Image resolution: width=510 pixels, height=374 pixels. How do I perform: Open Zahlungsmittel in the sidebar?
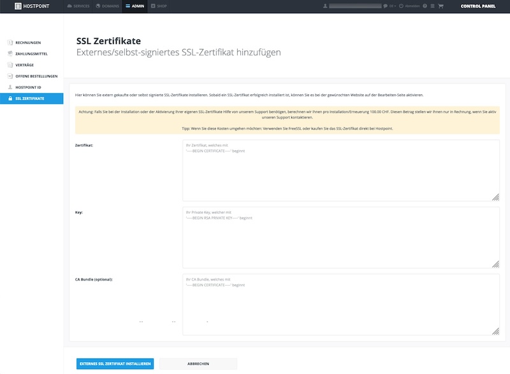tap(31, 53)
